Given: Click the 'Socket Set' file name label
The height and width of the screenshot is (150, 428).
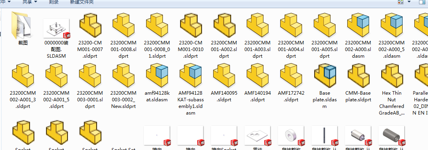Looking at the screenshot, I should point(124,149).
